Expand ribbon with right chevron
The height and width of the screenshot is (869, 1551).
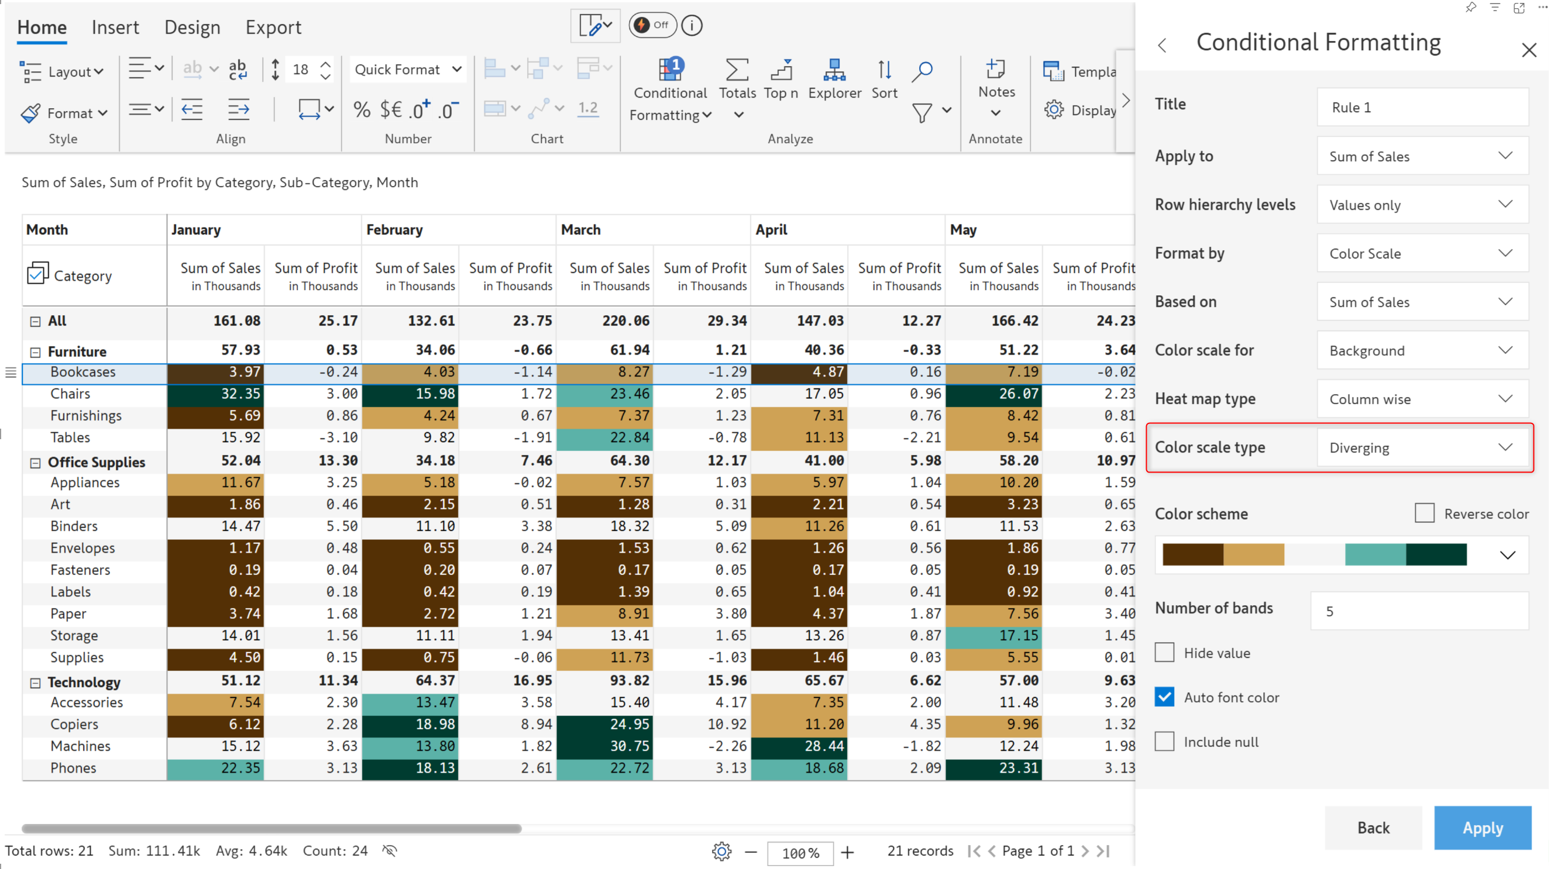1125,101
